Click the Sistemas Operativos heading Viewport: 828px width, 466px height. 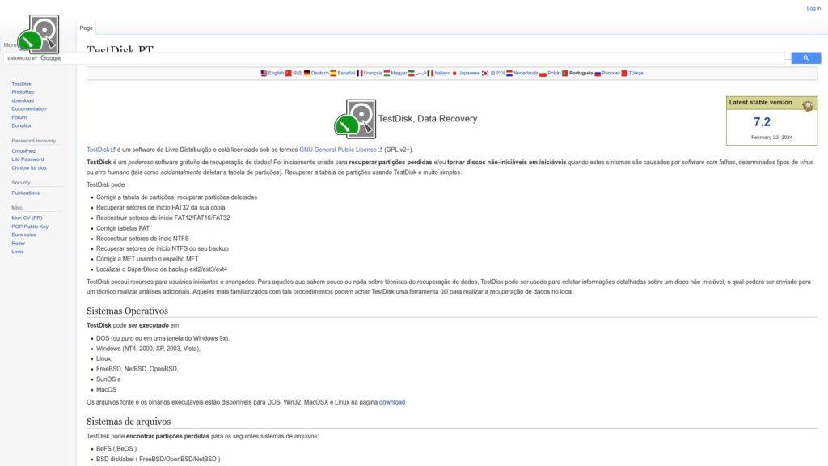coord(127,311)
